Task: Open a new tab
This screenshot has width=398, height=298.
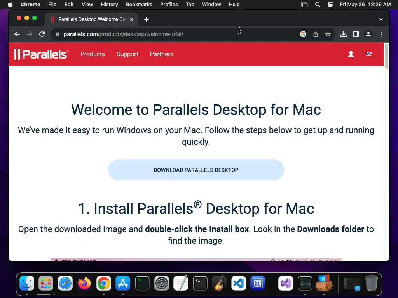Action: click(147, 19)
